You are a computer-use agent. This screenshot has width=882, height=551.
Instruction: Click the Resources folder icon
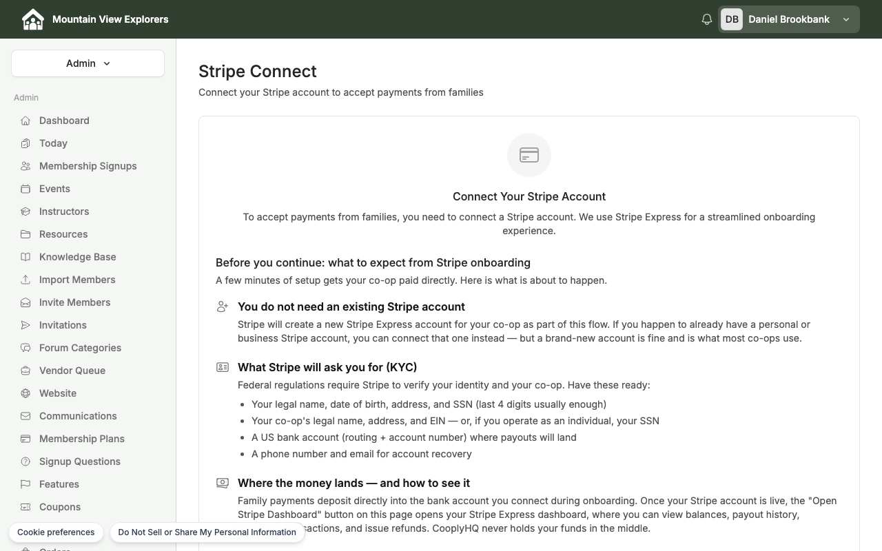coord(25,234)
